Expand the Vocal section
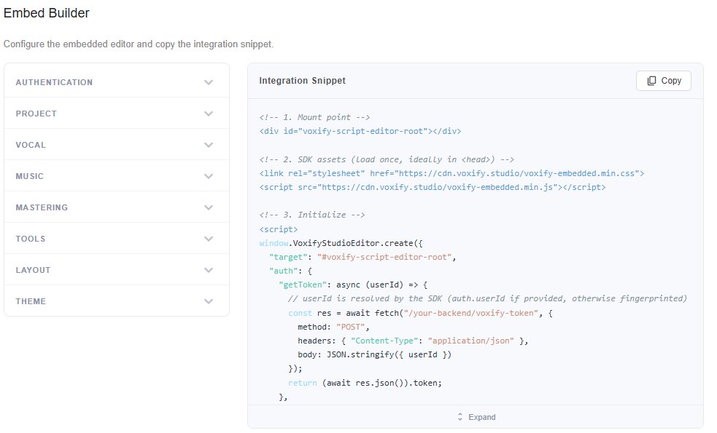This screenshot has height=433, width=717. (x=117, y=145)
